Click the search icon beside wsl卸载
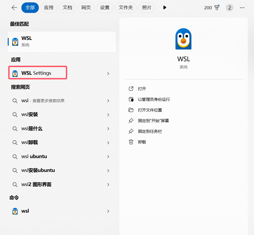The width and height of the screenshot is (254, 235). [x=15, y=143]
